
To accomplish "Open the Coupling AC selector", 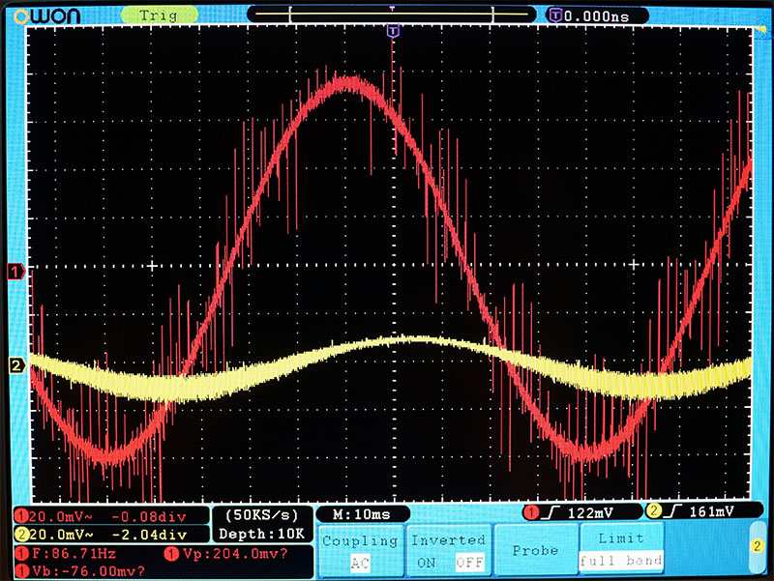I will coord(359,562).
